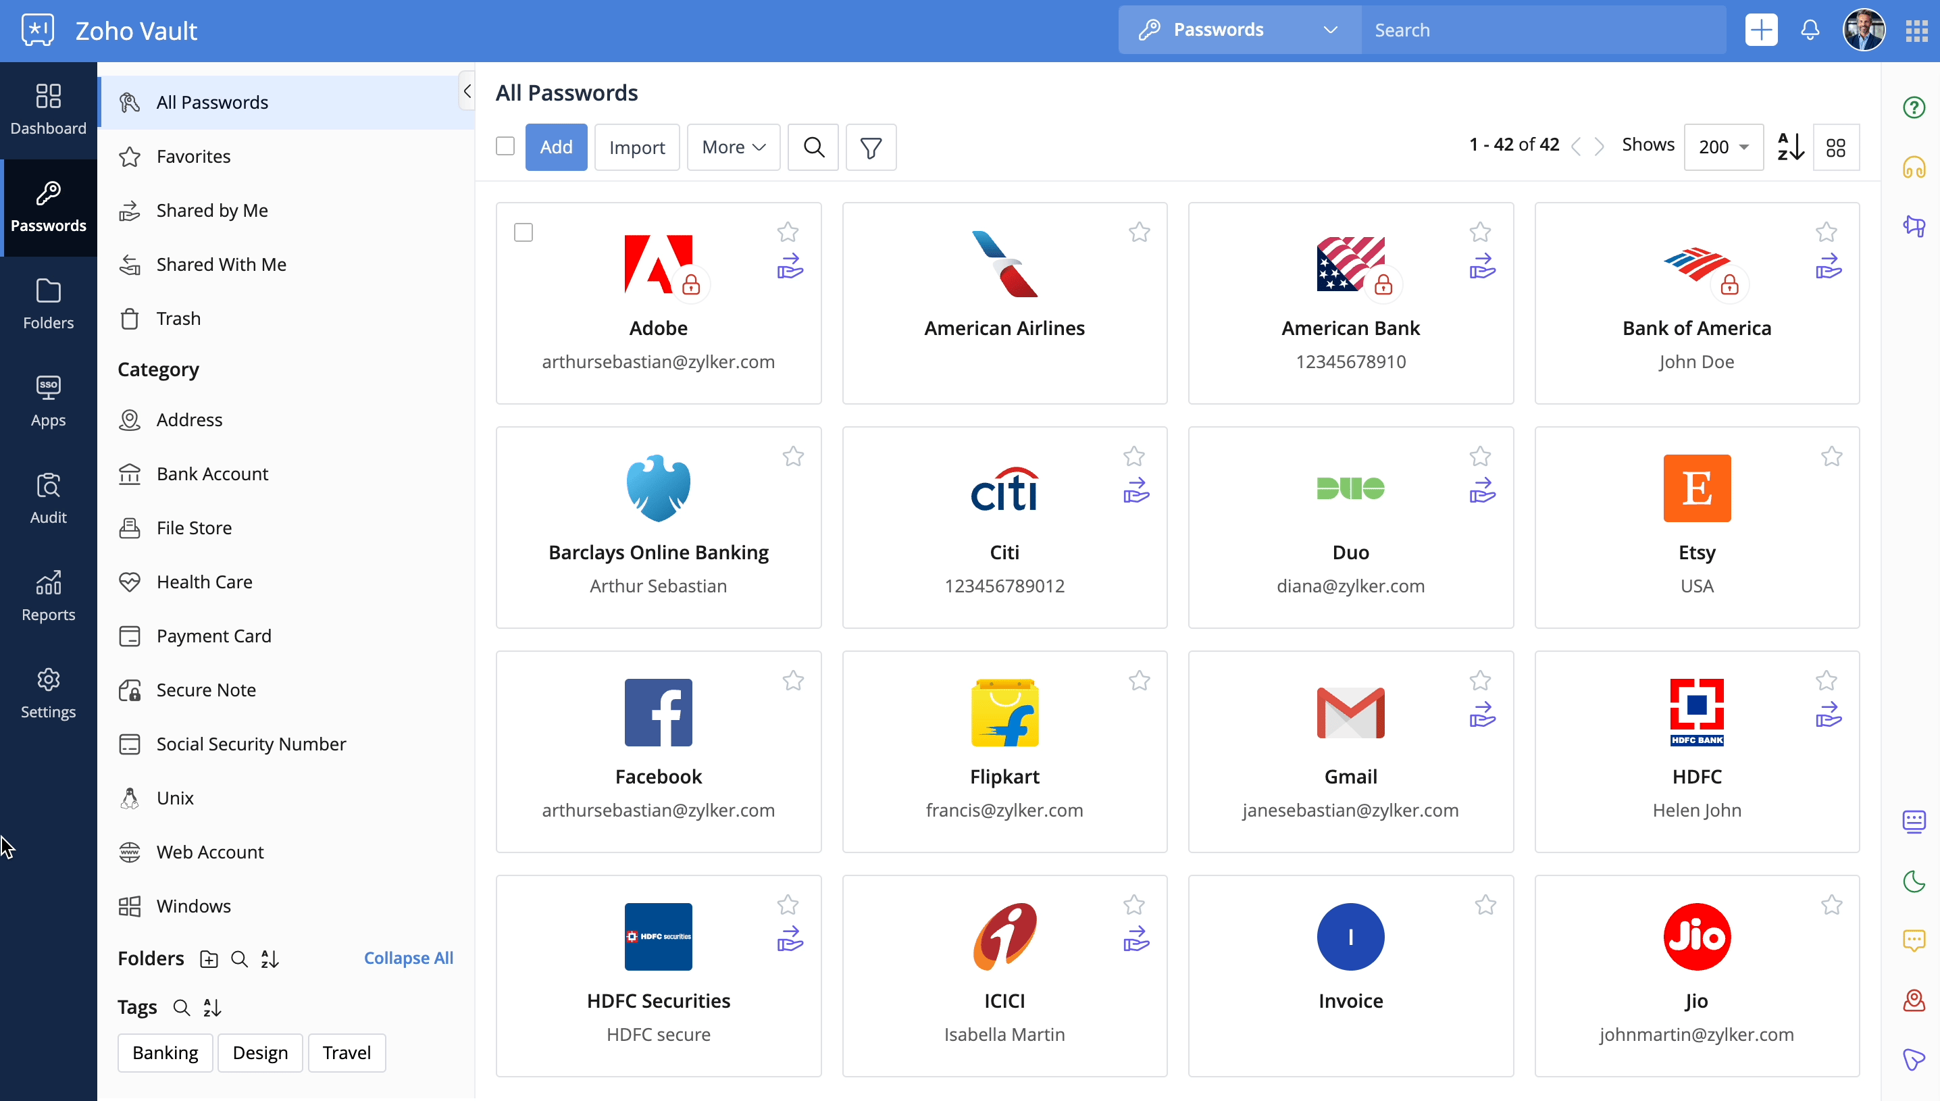Toggle night mode moon icon
Screen dimensions: 1940x1101
[1914, 881]
